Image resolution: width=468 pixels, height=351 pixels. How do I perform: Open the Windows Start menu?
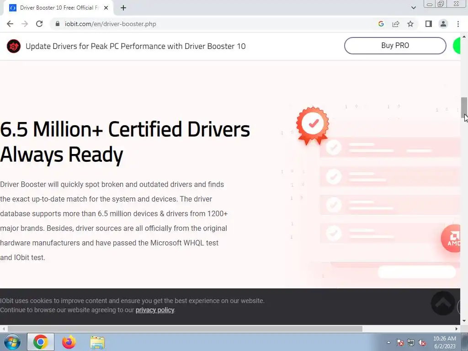pos(12,342)
